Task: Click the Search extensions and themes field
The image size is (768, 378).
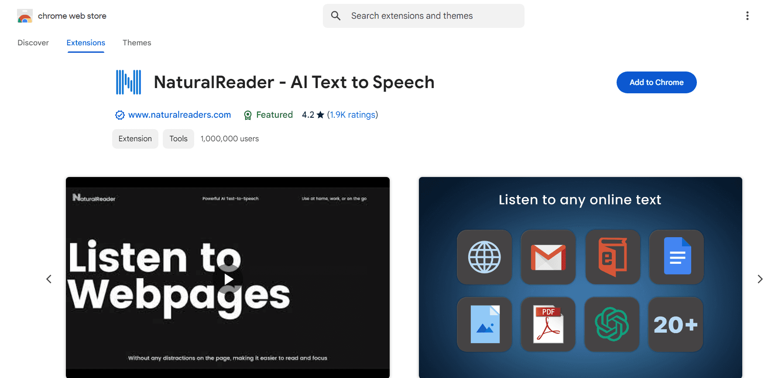Action: click(x=424, y=16)
